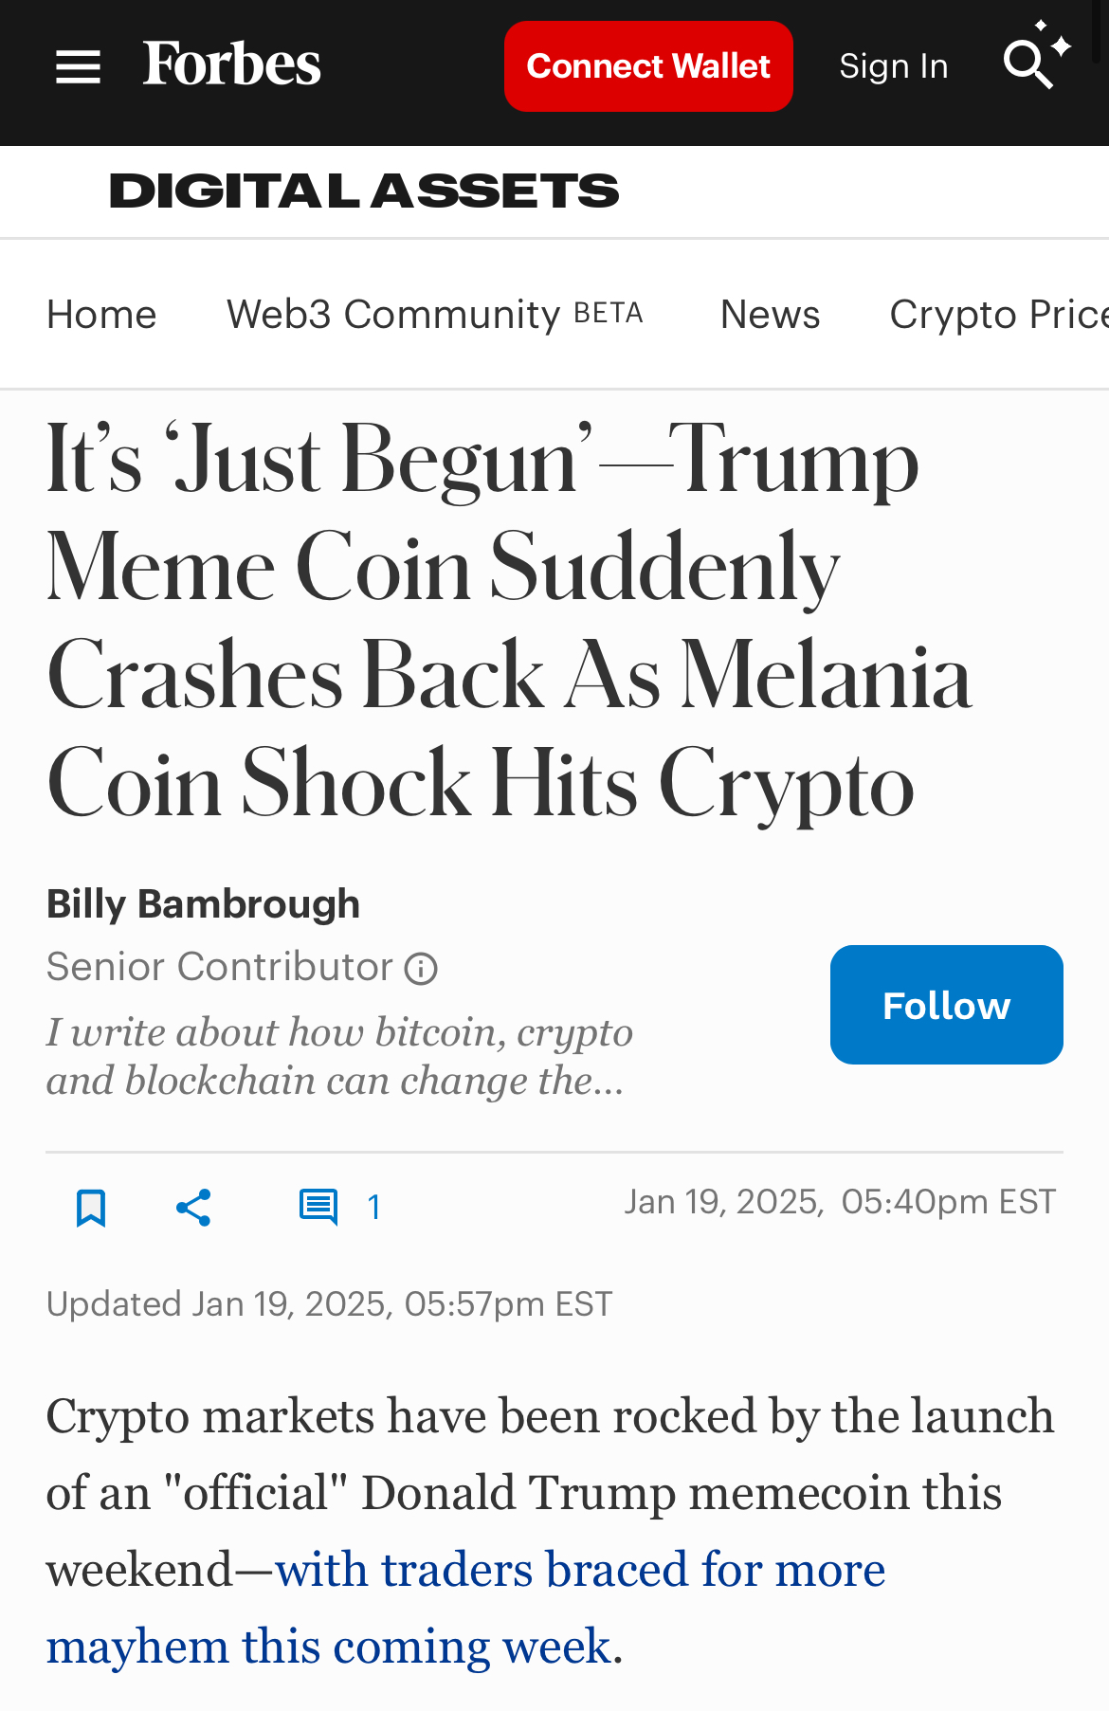Open author Billy Bambrough's profile
Image resolution: width=1109 pixels, height=1711 pixels.
[203, 904]
